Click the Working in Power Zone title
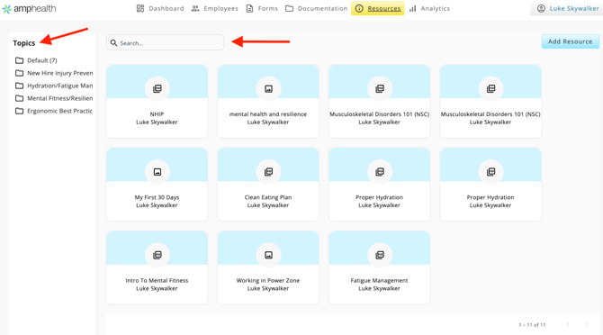The height and width of the screenshot is (335, 603). coord(268,280)
